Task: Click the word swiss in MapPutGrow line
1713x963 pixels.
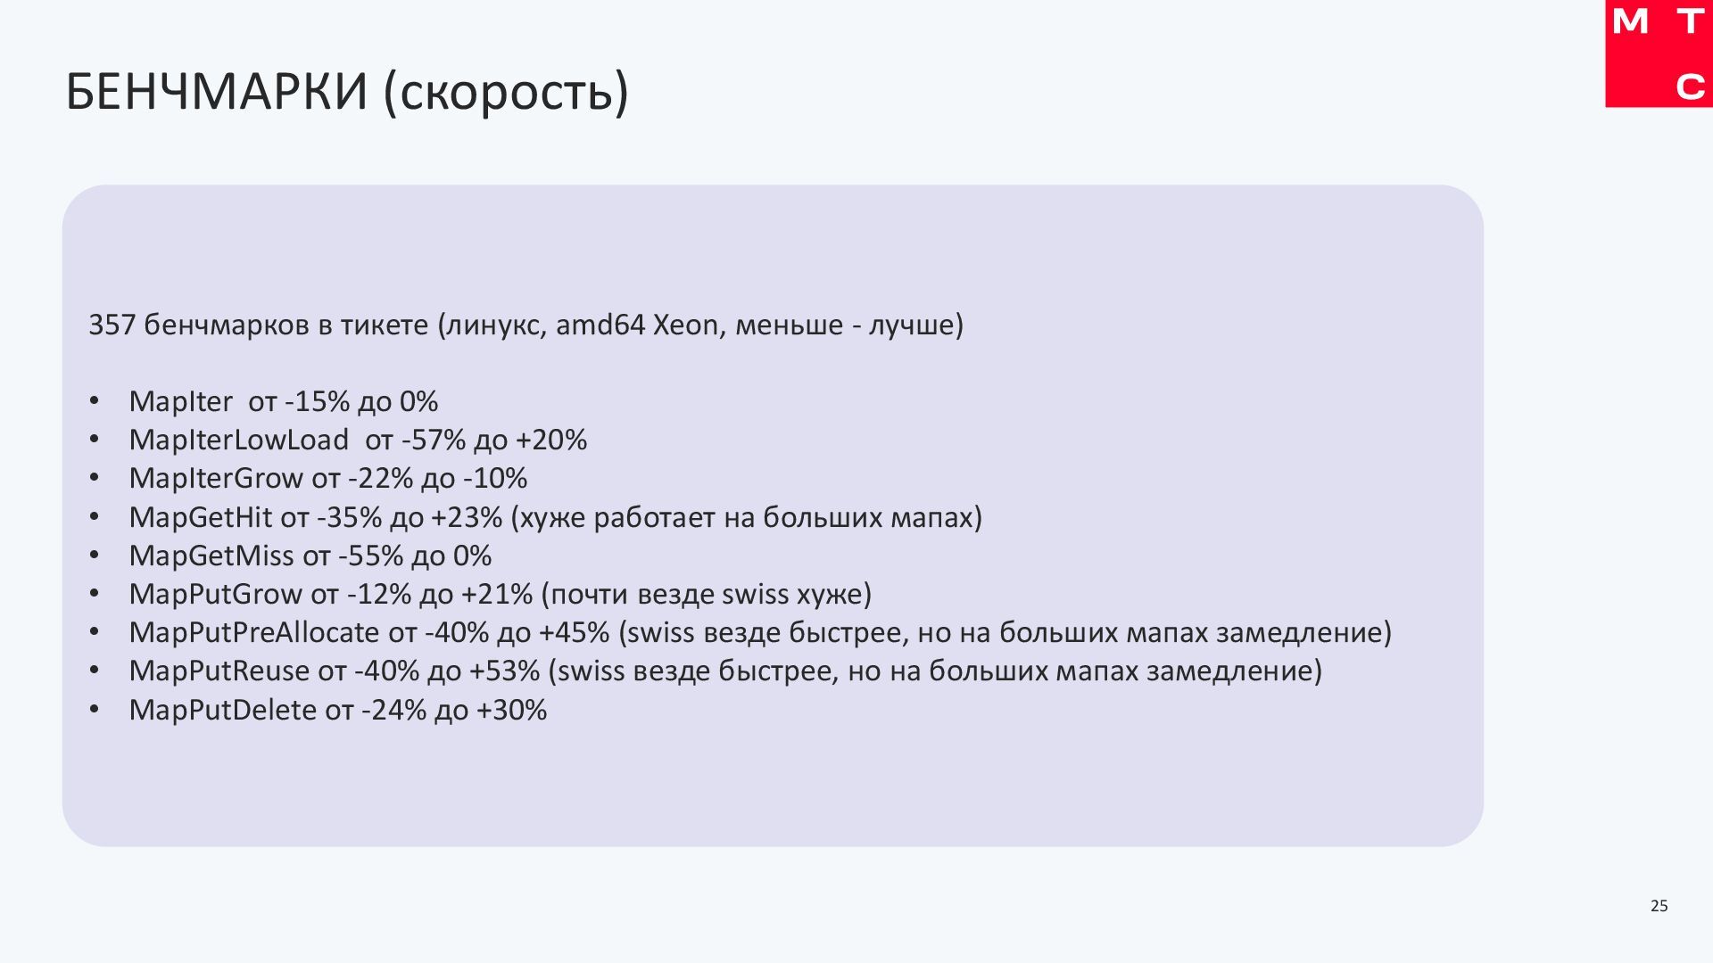Action: (755, 595)
